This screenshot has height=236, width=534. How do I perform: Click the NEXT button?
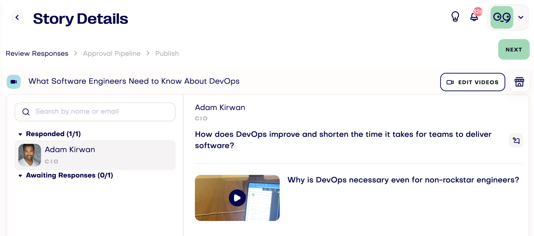tap(514, 50)
